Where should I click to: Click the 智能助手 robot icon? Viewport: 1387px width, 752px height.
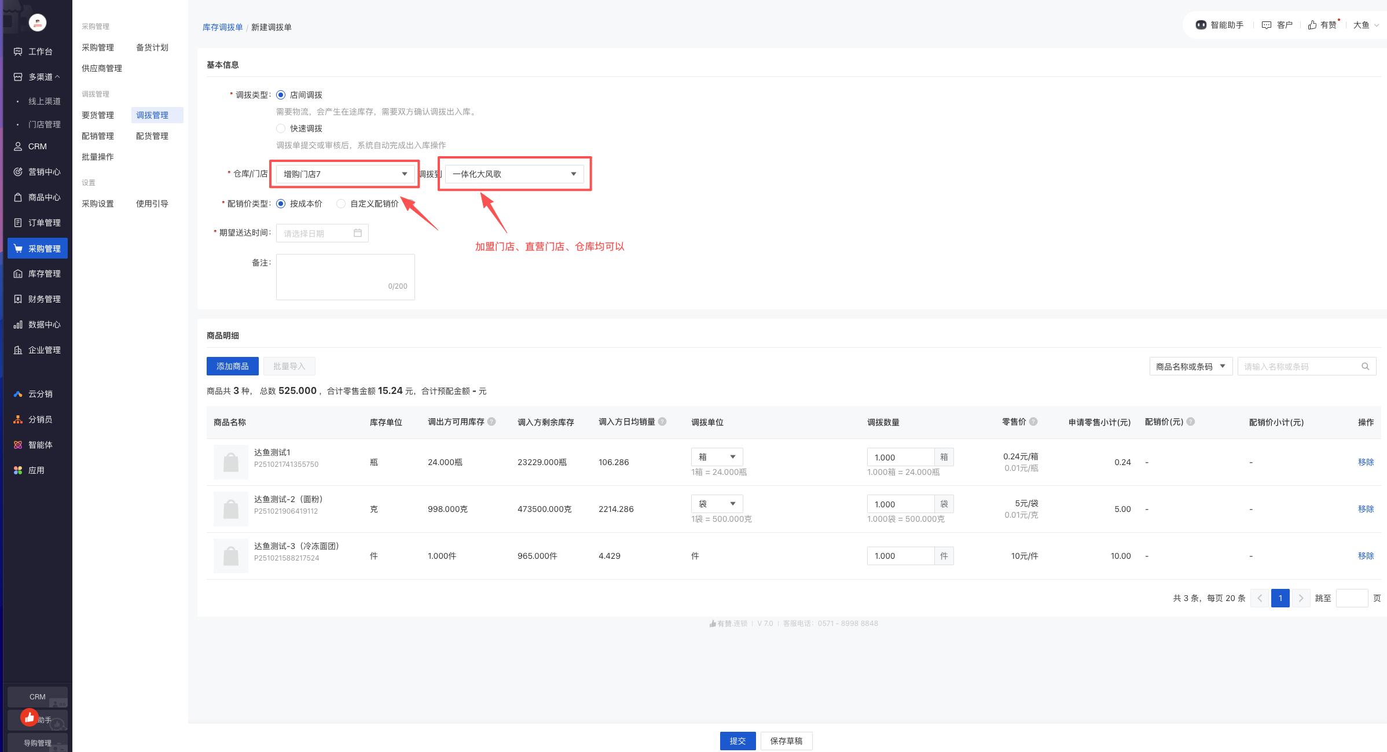coord(1201,25)
